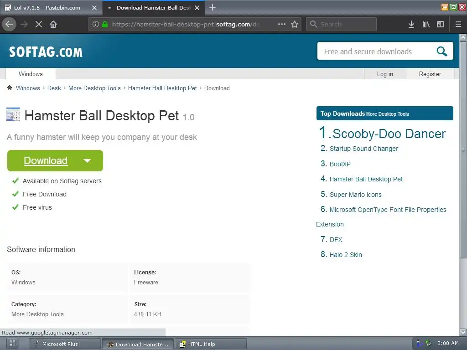
Task: Click the Freeware license value
Action: tap(146, 282)
